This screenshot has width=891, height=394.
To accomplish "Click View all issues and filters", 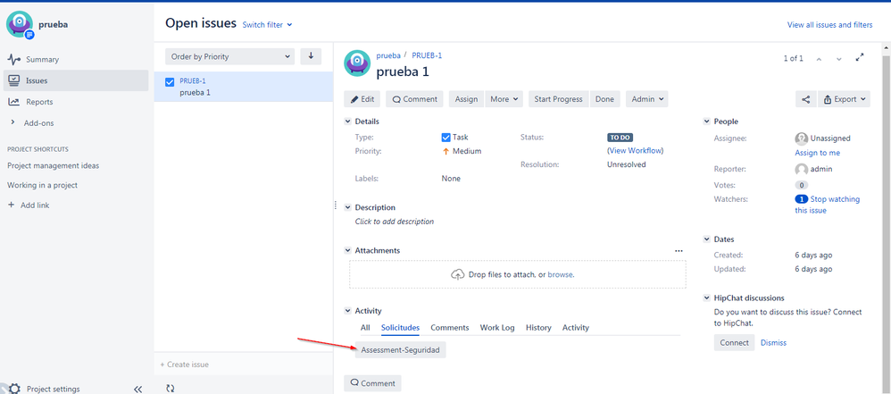I will (829, 24).
